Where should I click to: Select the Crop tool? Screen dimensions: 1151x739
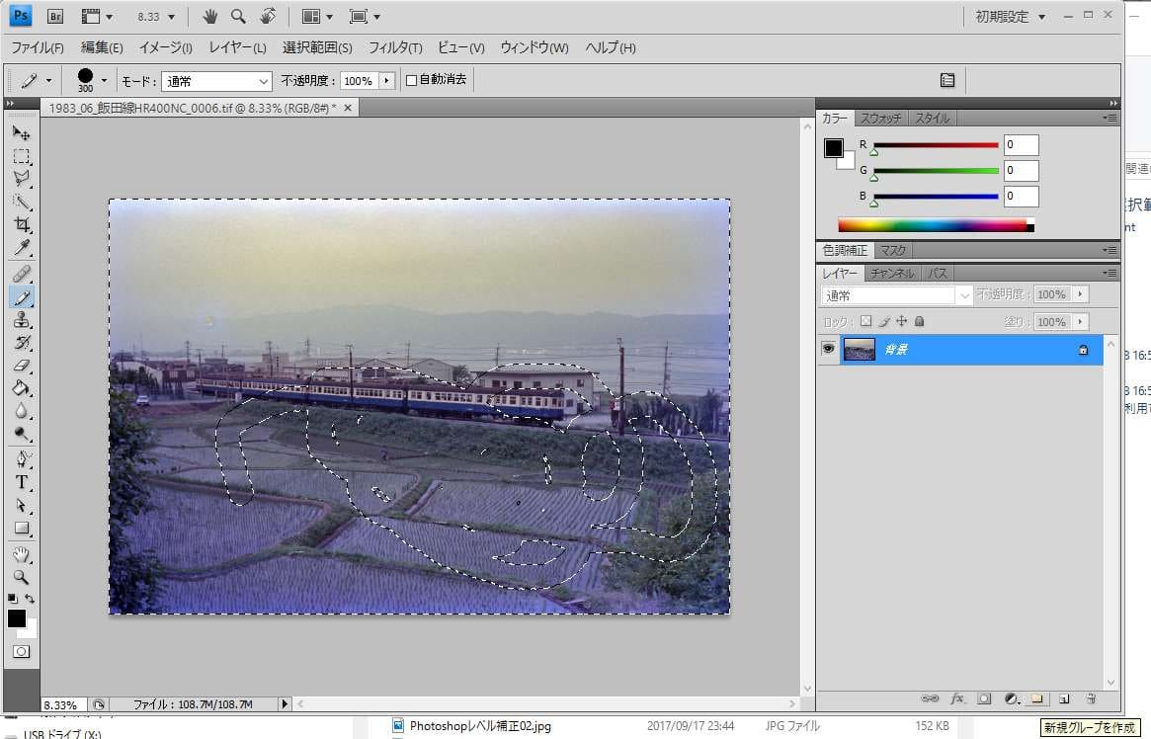point(21,225)
